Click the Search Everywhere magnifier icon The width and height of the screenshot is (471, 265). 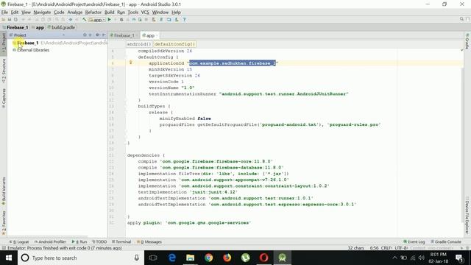[x=461, y=19]
